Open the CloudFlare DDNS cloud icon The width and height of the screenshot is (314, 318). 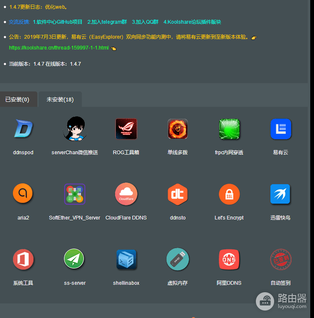point(126,194)
